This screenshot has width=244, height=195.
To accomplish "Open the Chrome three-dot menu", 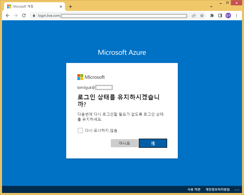I will 236,15.
